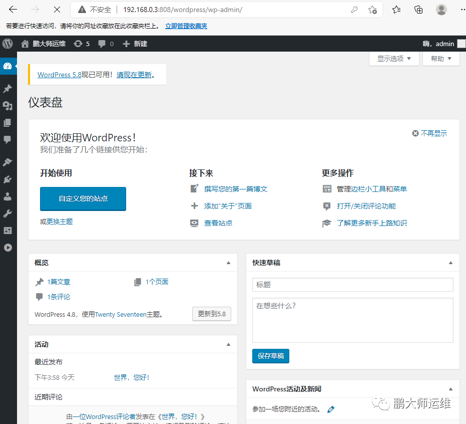Open the 1个页面 link
Viewport: 466px width, 424px height.
coord(157,282)
